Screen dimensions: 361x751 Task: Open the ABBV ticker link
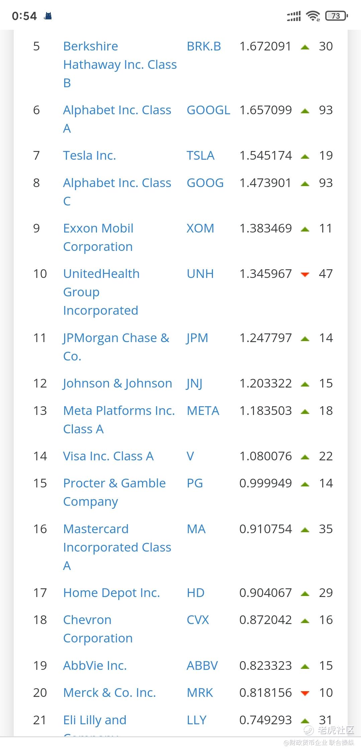pyautogui.click(x=202, y=665)
